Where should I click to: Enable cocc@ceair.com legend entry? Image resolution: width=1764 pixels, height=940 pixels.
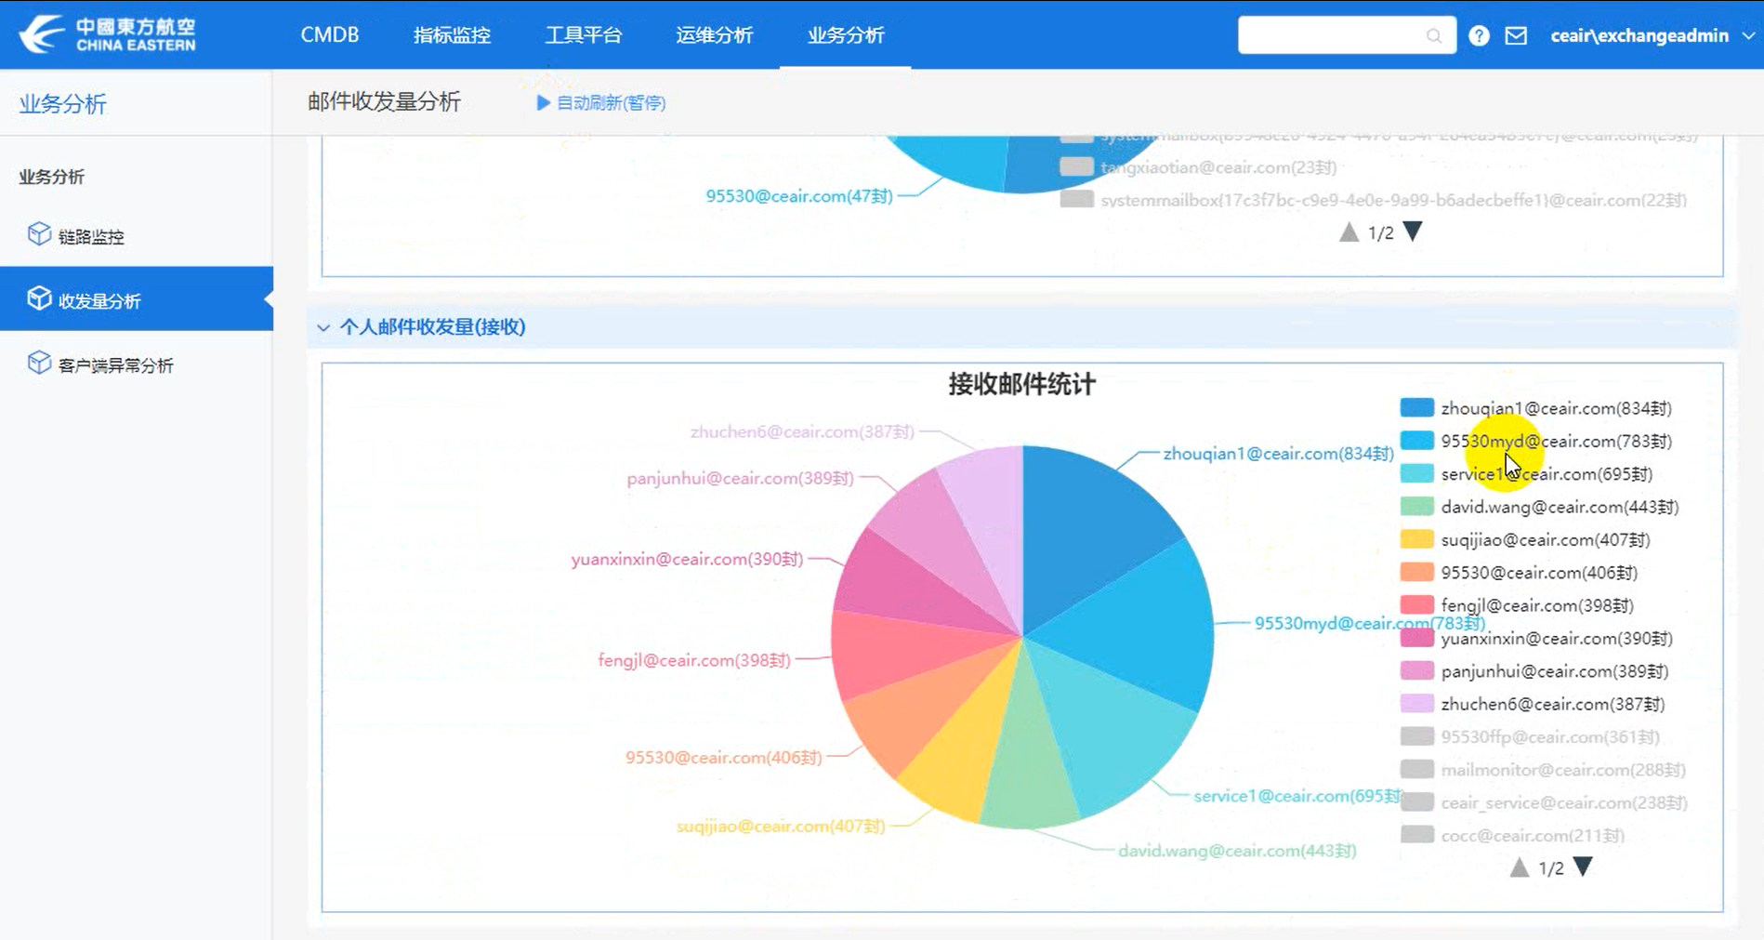point(1512,836)
